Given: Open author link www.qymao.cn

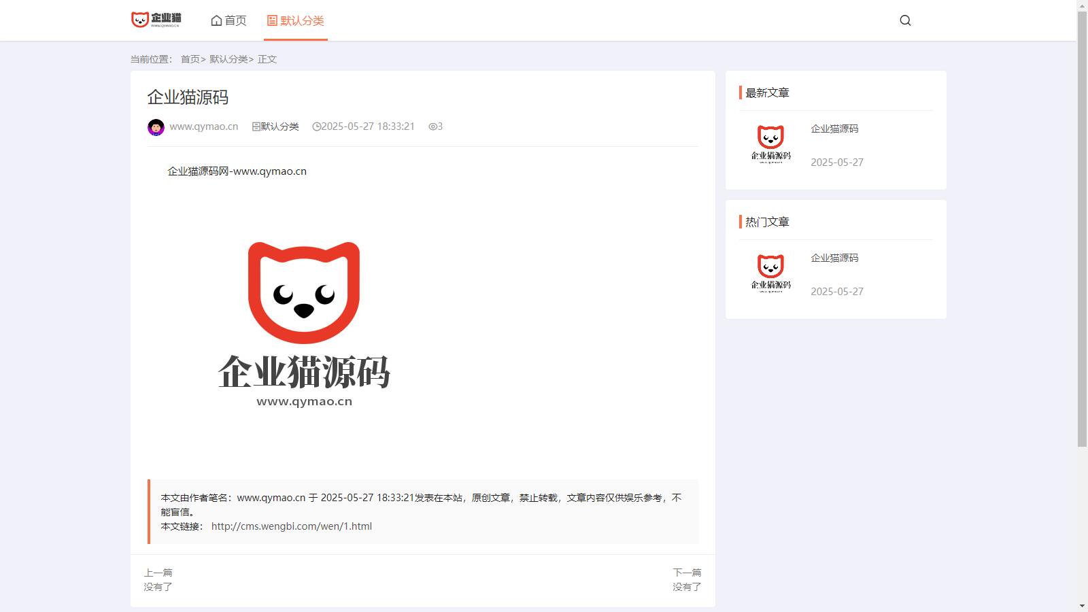Looking at the screenshot, I should tap(203, 126).
